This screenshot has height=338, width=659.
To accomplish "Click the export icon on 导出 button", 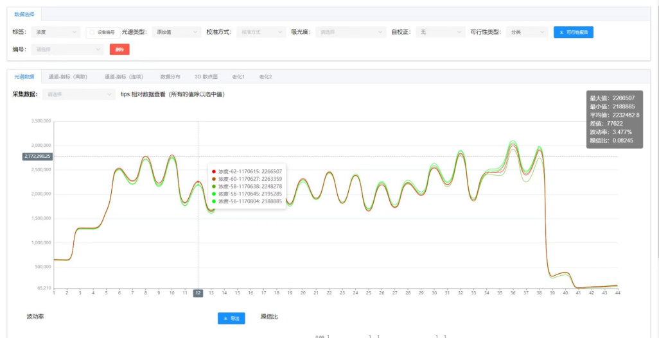I will 225,319.
